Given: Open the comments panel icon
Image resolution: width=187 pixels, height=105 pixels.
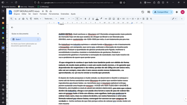Looking at the screenshot, I should (x=148, y=12).
